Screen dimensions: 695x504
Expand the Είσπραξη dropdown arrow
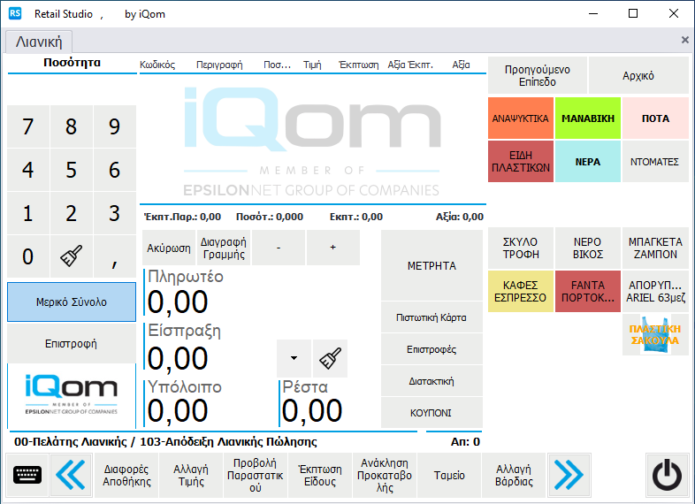tap(294, 358)
